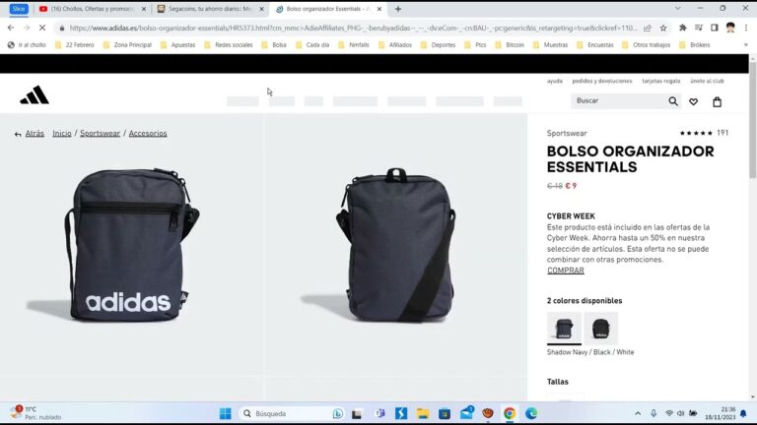
Task: Click the browser forward arrow
Action: (x=27, y=28)
